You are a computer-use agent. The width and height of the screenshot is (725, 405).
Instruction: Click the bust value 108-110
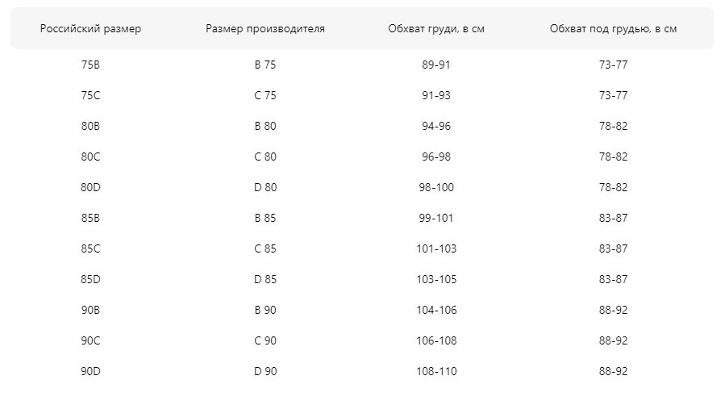coord(436,371)
